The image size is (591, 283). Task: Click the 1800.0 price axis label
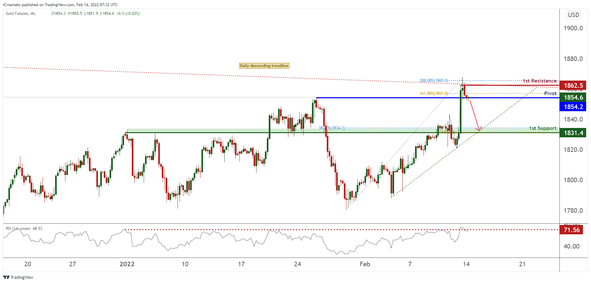[573, 180]
